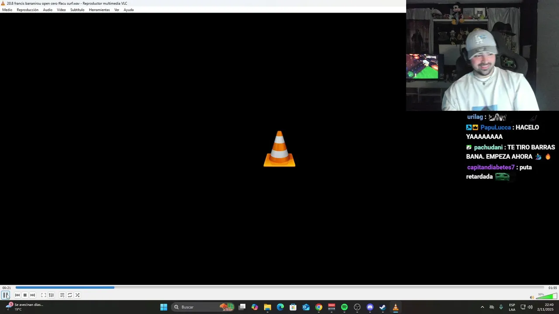The width and height of the screenshot is (559, 314).
Task: Open Microsoft Store from taskbar
Action: coord(293,307)
